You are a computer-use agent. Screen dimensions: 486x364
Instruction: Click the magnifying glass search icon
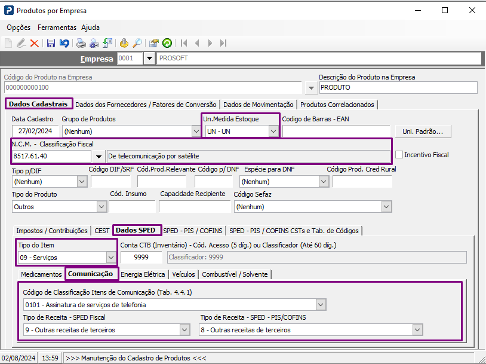click(x=137, y=43)
